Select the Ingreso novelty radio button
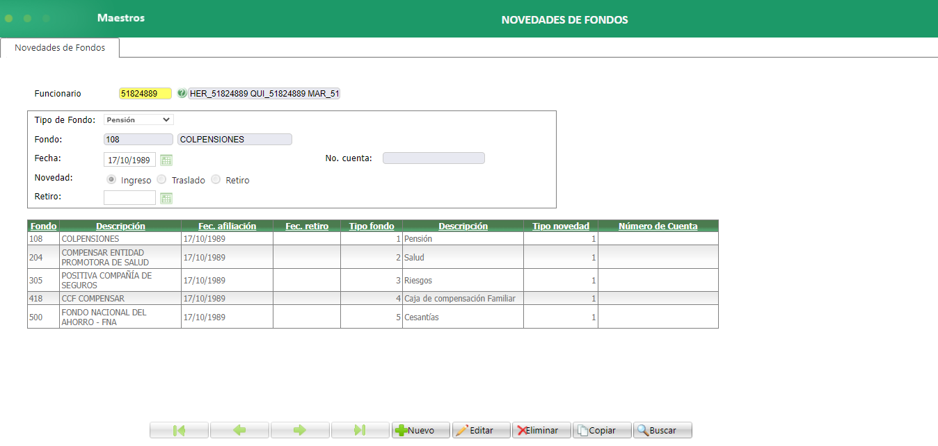This screenshot has width=938, height=446. coord(111,179)
